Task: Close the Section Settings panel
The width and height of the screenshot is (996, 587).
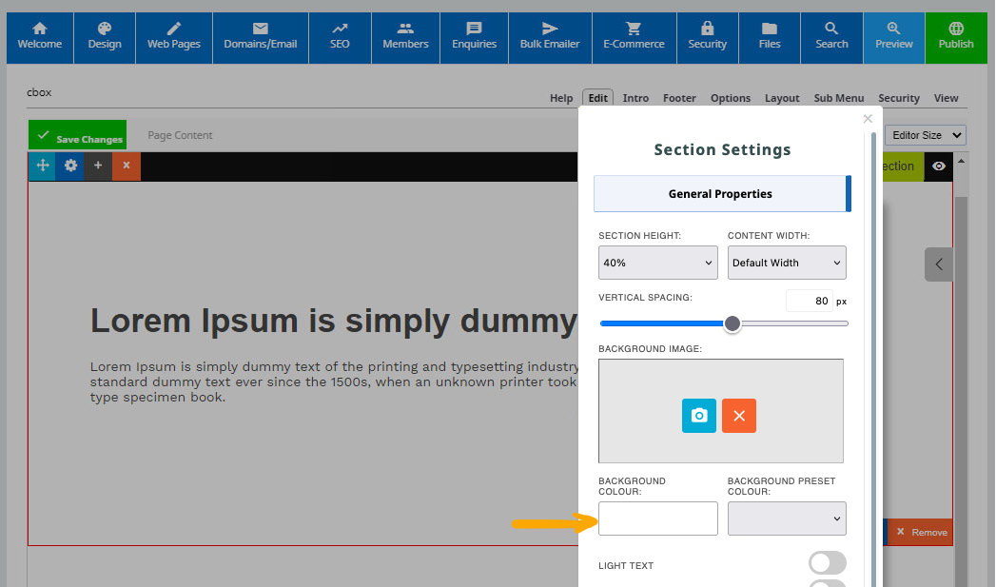Action: 867,119
